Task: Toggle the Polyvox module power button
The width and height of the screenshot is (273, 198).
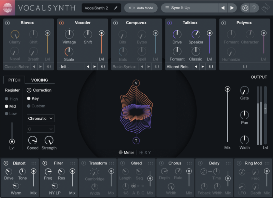Action: pos(224,23)
